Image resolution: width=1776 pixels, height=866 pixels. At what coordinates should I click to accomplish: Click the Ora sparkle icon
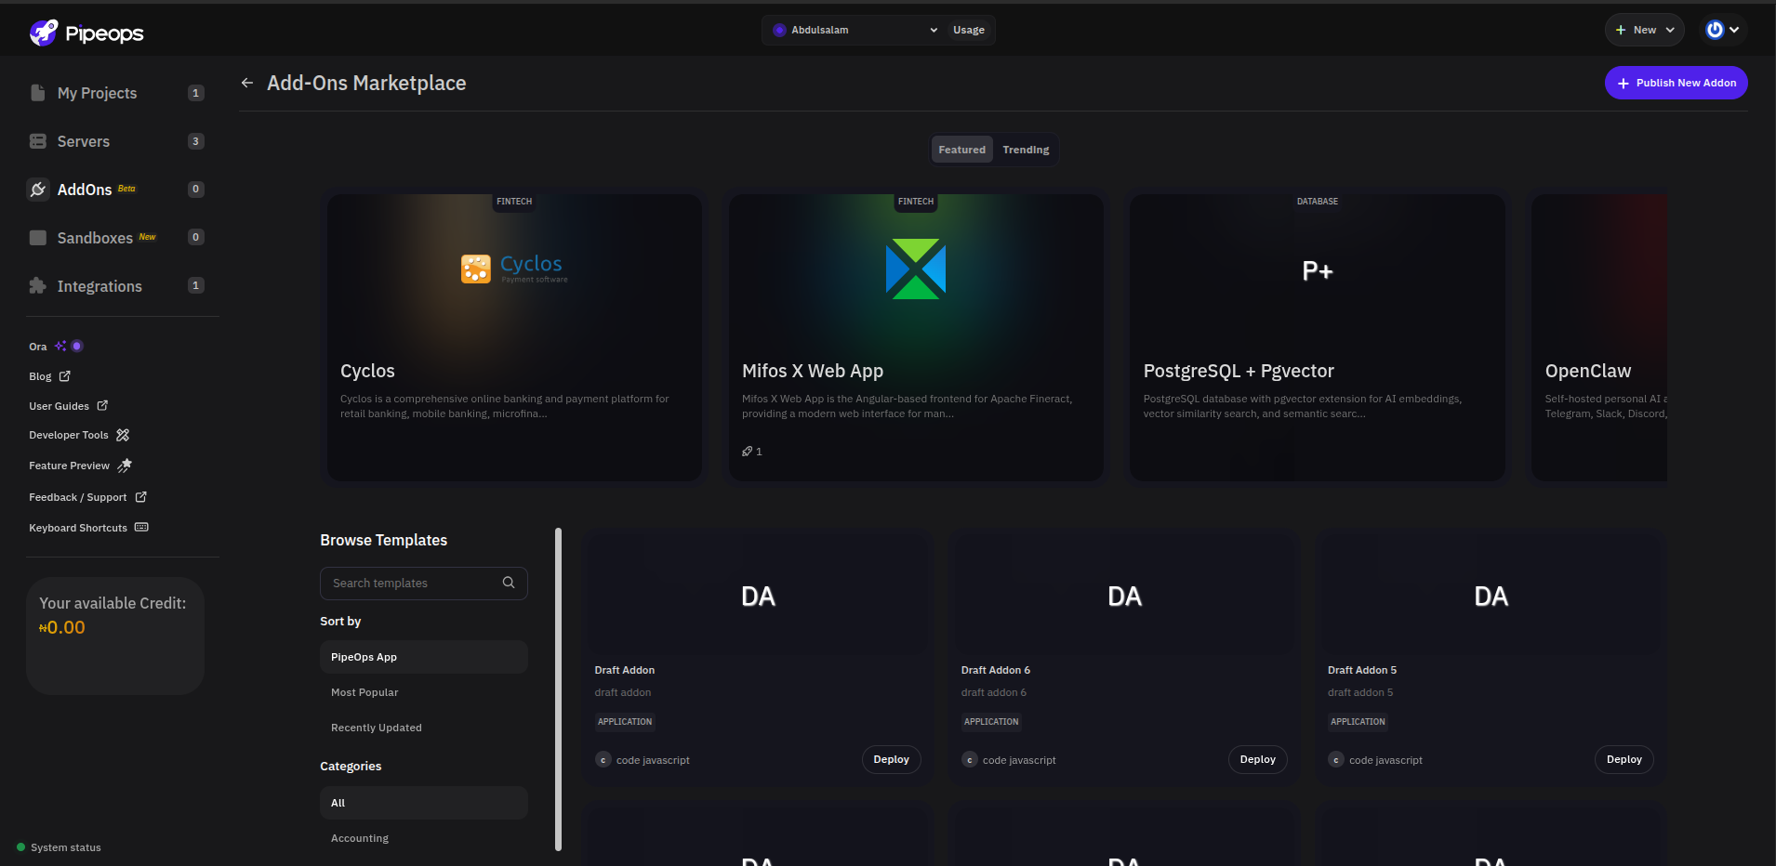pos(60,346)
